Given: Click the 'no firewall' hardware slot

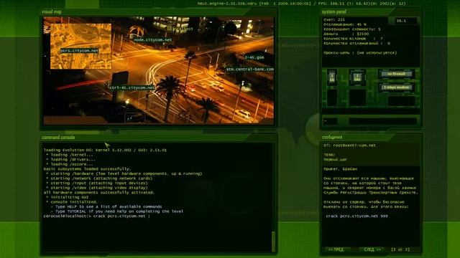Looking at the screenshot, I should pyautogui.click(x=396, y=74).
